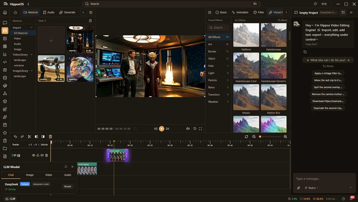Viewport: 358px width, 202px height.
Task: Open the notification bell in the status bar
Action: (x=351, y=199)
